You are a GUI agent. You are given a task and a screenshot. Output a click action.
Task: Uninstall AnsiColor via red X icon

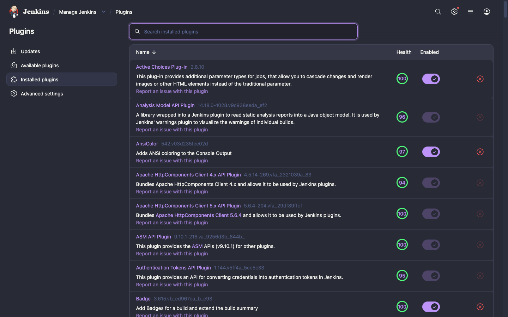click(480, 152)
